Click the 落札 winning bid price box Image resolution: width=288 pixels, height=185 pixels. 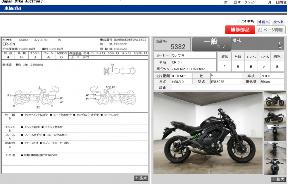pos(257,44)
